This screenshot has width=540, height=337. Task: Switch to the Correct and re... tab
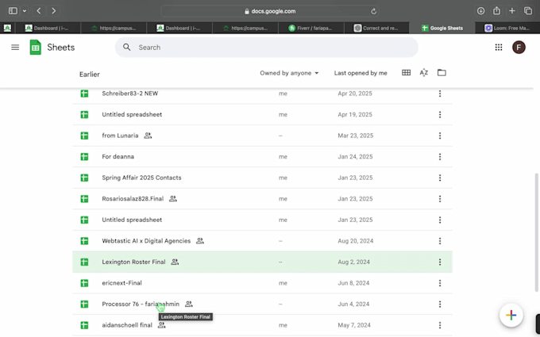[376, 29]
